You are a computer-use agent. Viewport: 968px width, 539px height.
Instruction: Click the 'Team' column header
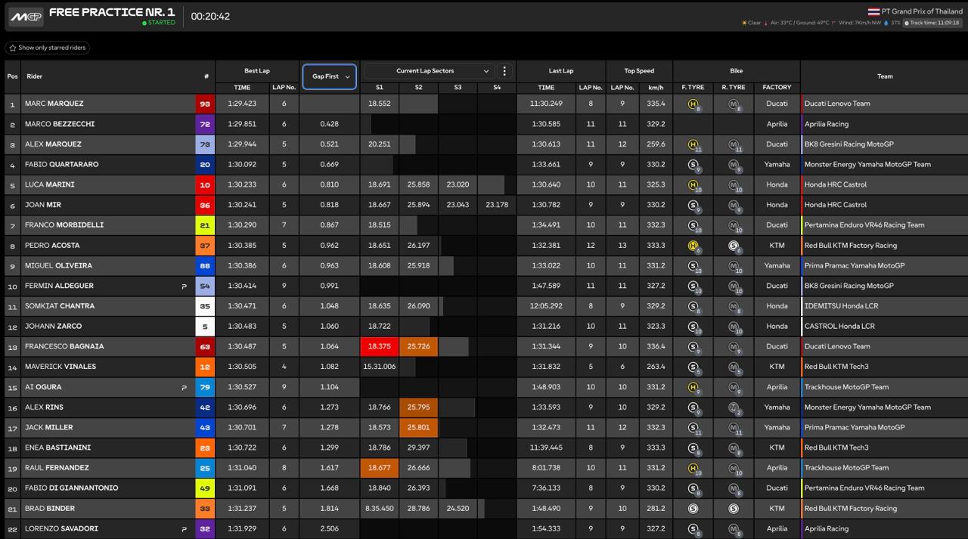click(x=885, y=76)
